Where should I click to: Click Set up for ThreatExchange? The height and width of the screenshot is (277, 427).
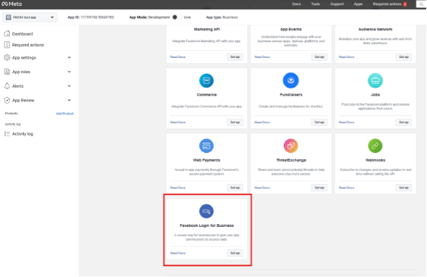coord(319,188)
